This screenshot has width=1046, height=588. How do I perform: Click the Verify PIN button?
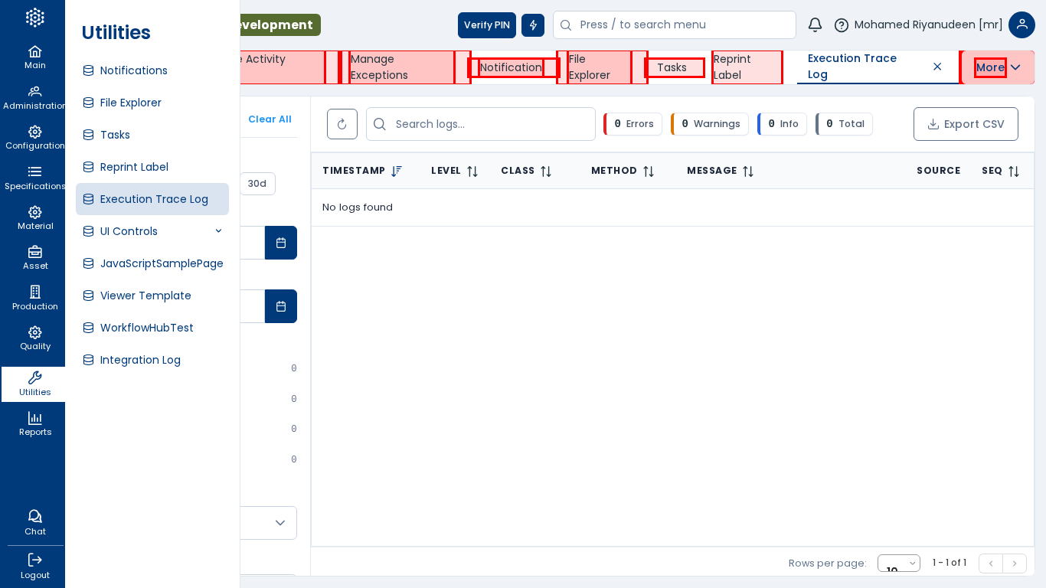click(486, 25)
